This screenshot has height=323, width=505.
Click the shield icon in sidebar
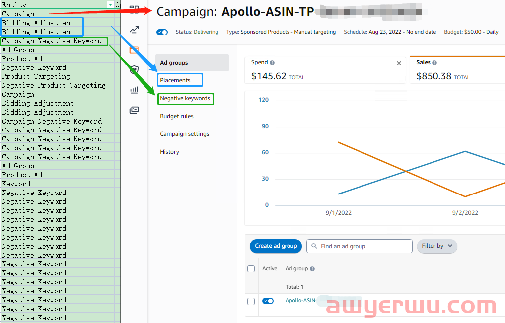(x=134, y=70)
